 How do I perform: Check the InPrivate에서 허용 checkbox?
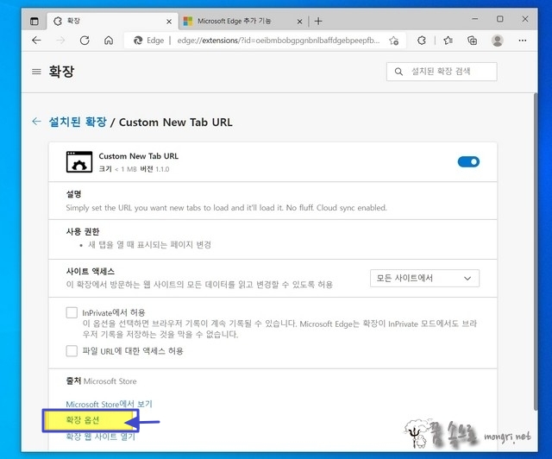tap(72, 312)
